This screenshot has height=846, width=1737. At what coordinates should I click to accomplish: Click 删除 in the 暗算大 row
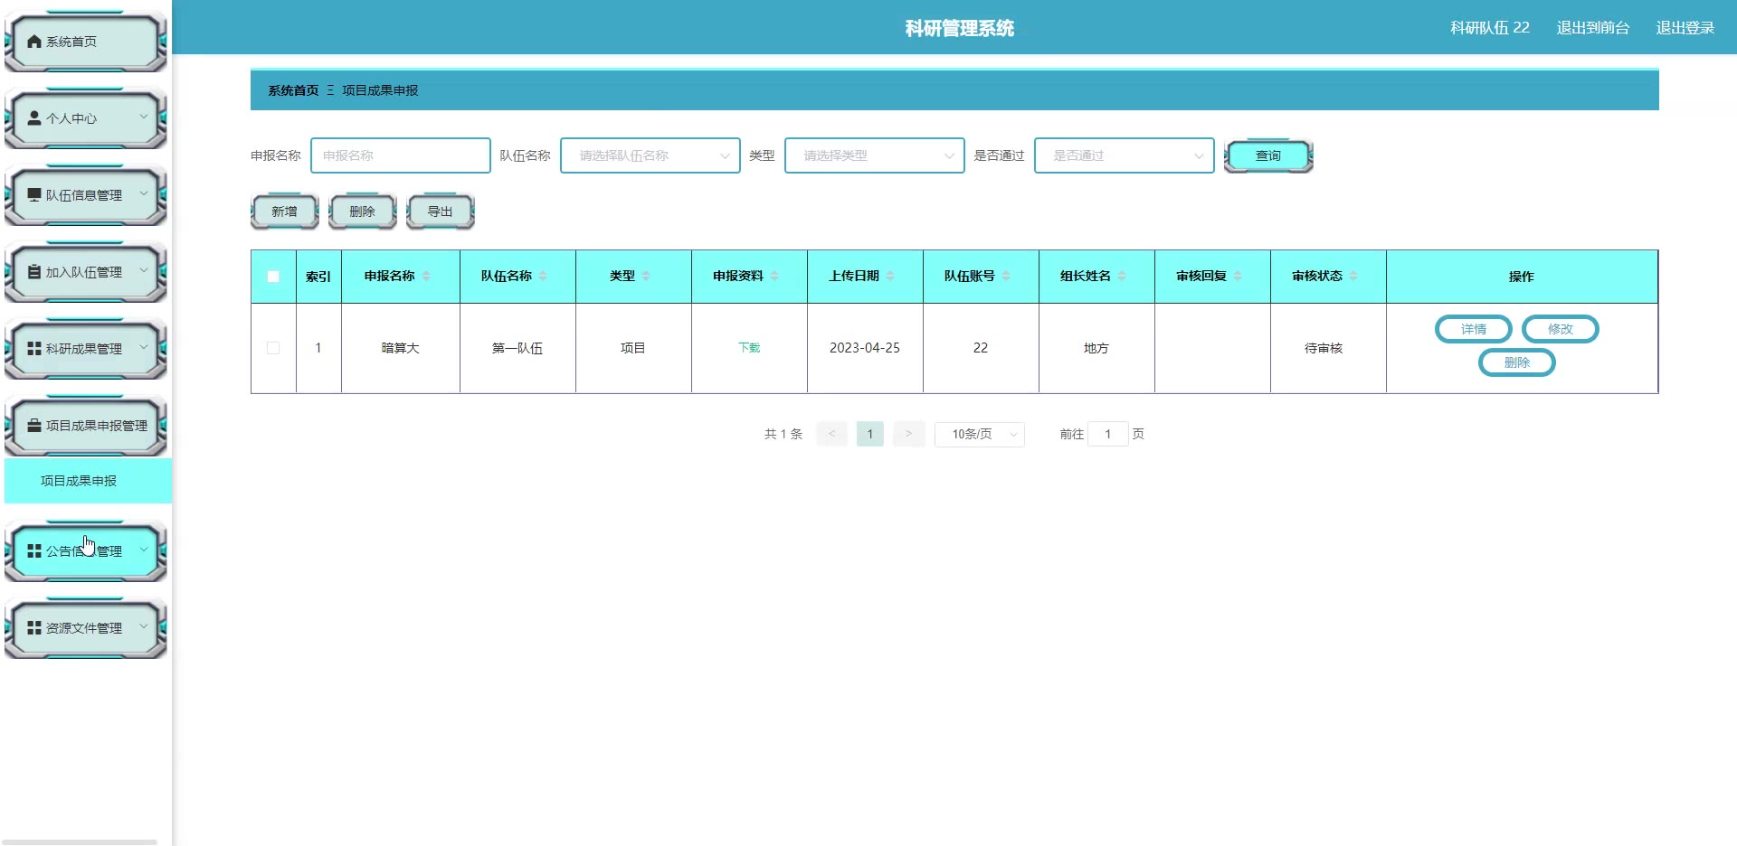(x=1517, y=362)
